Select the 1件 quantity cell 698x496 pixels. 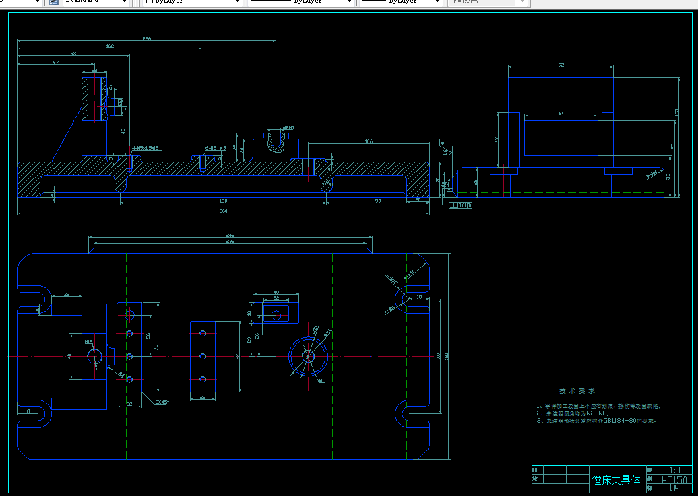[x=675, y=488]
